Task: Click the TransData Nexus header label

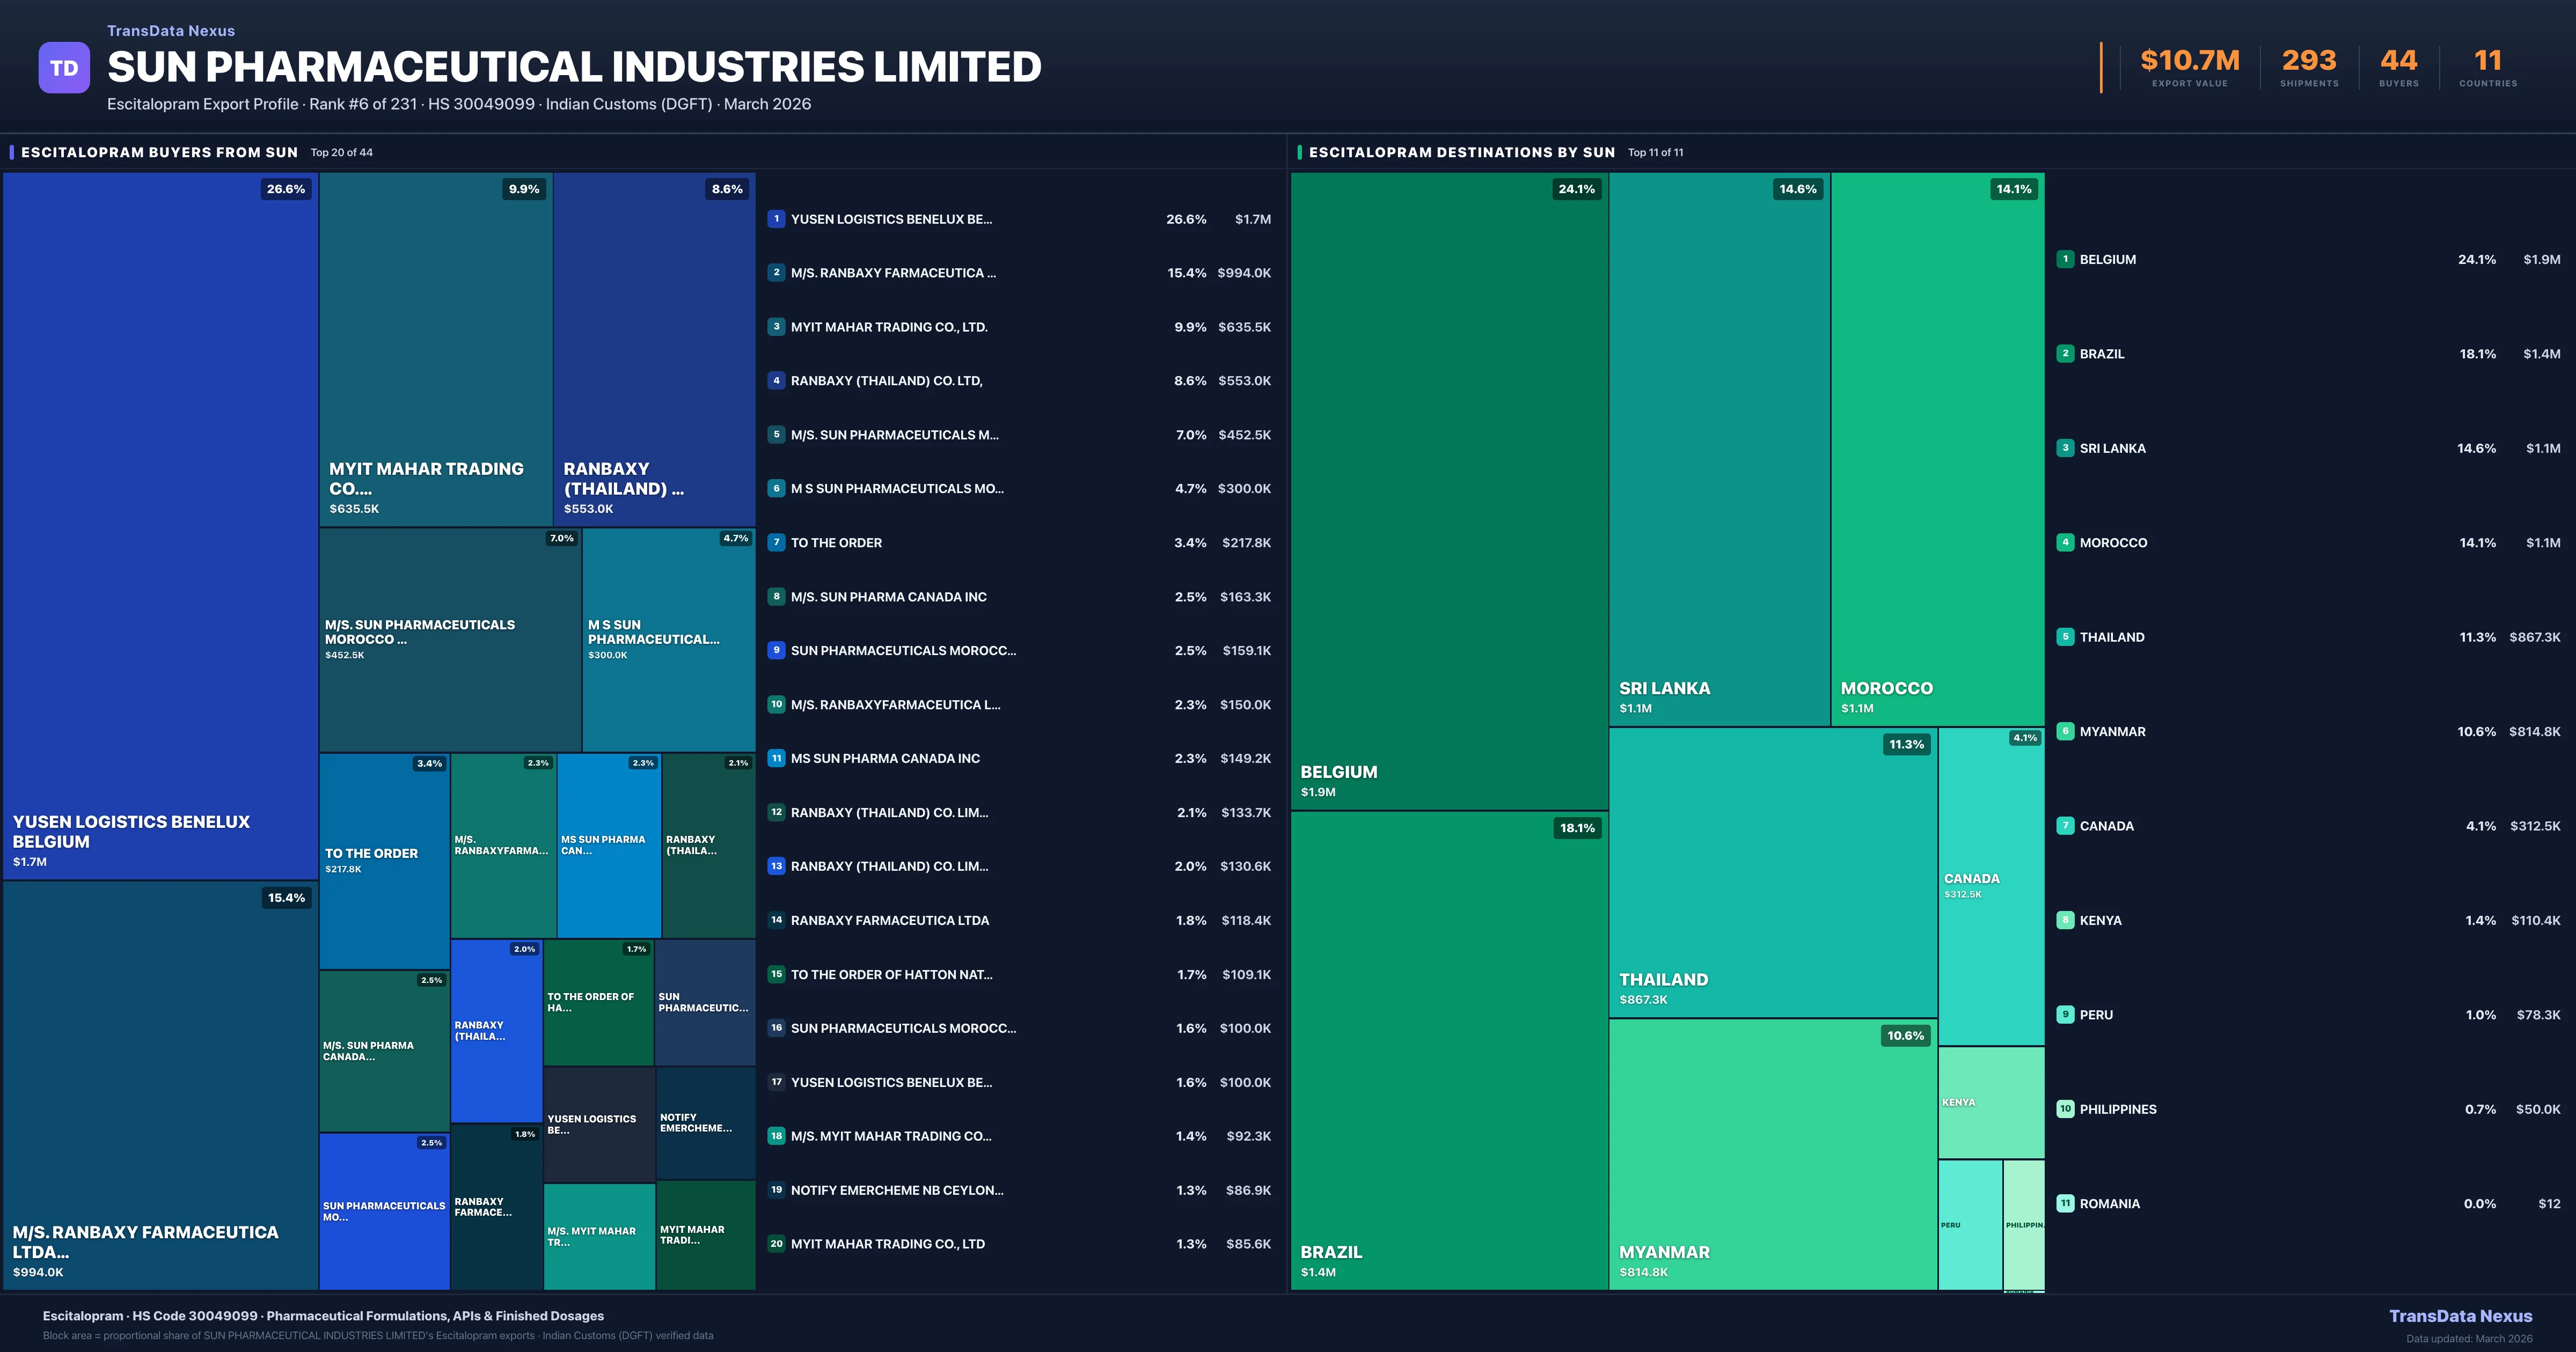Action: (171, 31)
